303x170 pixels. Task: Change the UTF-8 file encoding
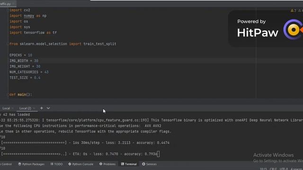click(284, 169)
